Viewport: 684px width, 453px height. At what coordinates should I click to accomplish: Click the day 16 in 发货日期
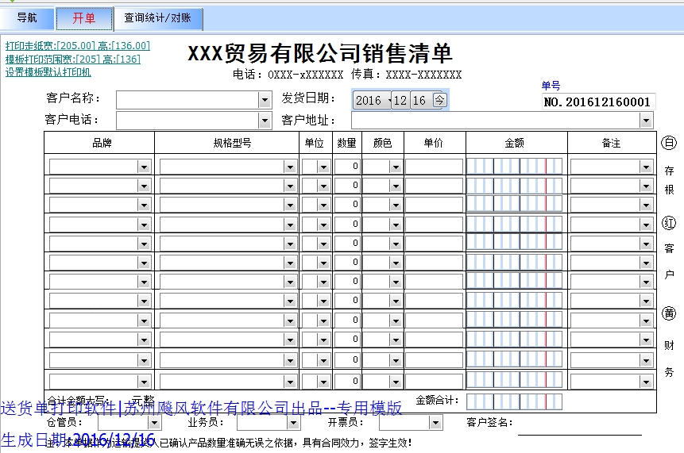(x=419, y=101)
